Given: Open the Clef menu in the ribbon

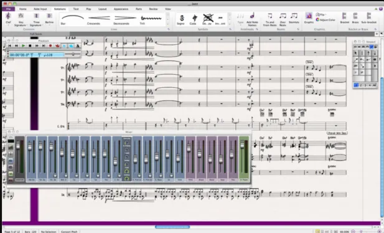Looking at the screenshot, I should click(x=8, y=19).
